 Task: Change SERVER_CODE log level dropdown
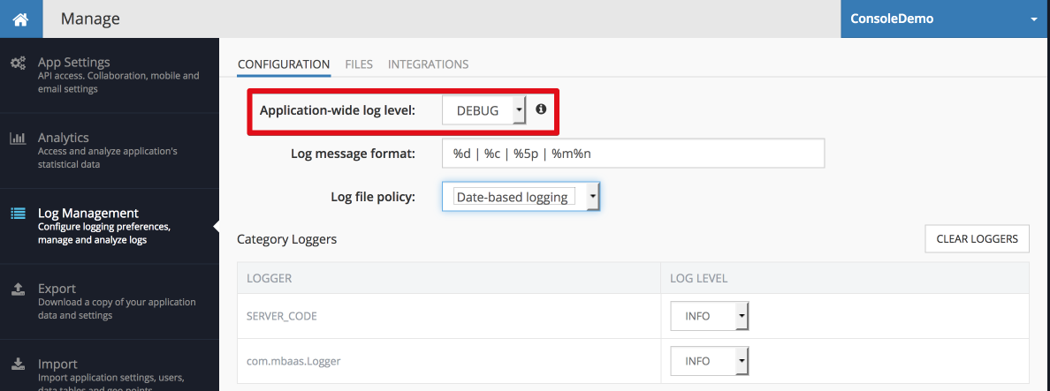[709, 315]
